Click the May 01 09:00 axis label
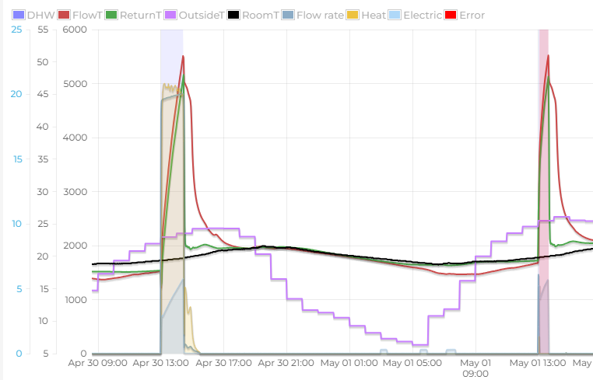This screenshot has height=380, width=593. (475, 368)
